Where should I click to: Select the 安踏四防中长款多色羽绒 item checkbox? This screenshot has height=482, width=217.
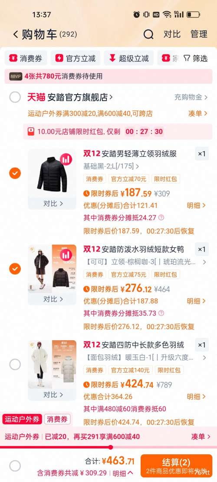(15, 364)
